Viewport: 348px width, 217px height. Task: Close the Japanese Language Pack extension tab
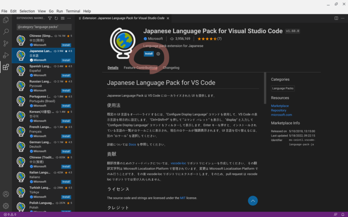pyautogui.click(x=168, y=18)
